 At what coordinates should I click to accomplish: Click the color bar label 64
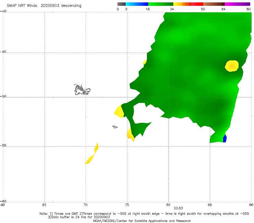pyautogui.click(x=223, y=9)
